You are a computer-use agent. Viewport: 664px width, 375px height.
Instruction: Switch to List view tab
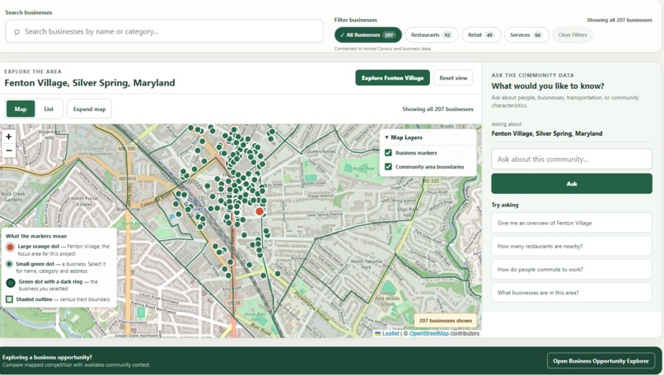coord(49,109)
